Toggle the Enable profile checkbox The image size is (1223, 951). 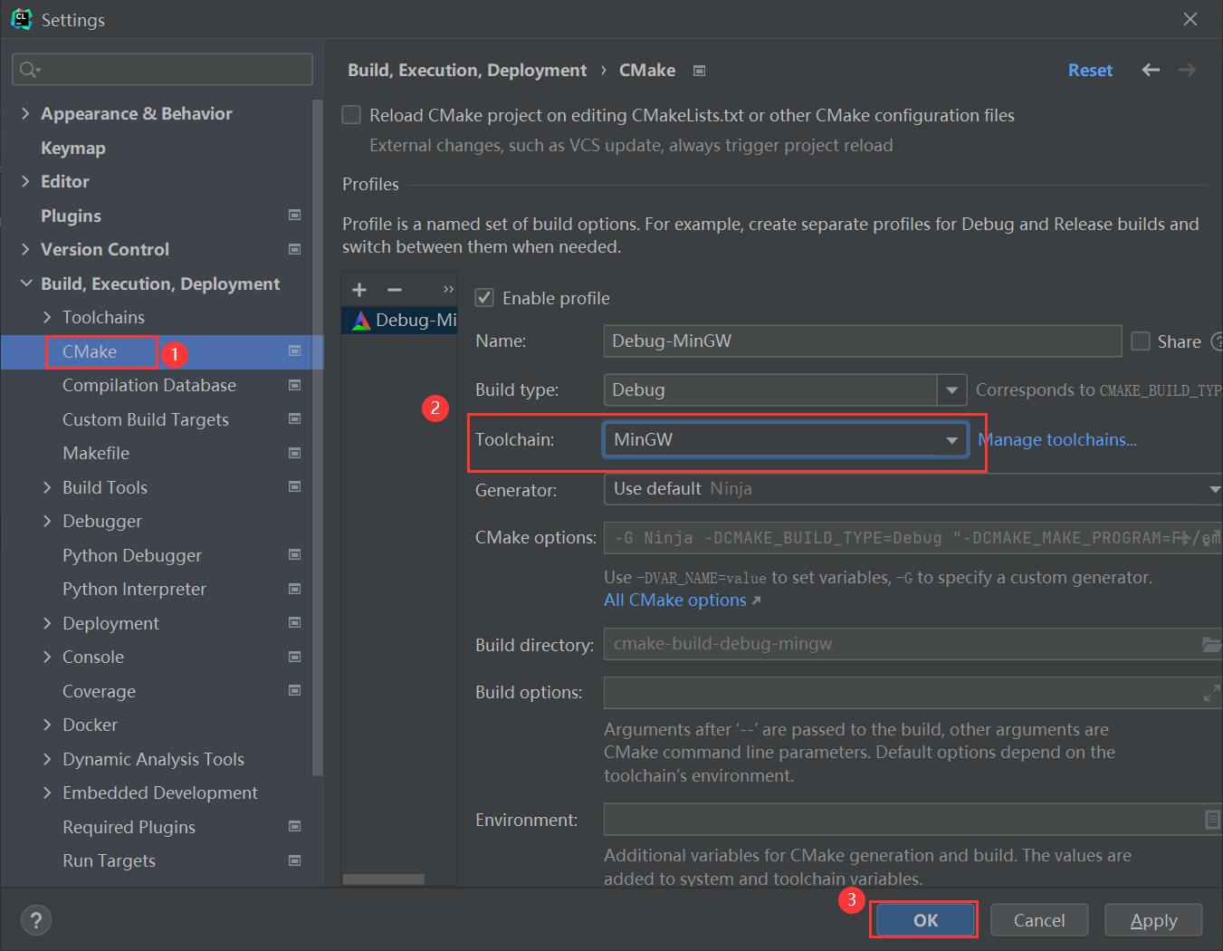484,298
